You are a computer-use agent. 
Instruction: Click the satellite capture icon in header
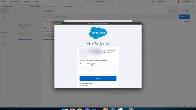click(166, 2)
